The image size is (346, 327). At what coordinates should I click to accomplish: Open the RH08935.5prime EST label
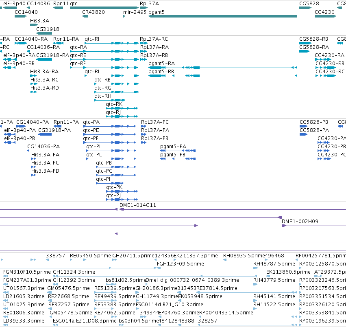[244, 256]
